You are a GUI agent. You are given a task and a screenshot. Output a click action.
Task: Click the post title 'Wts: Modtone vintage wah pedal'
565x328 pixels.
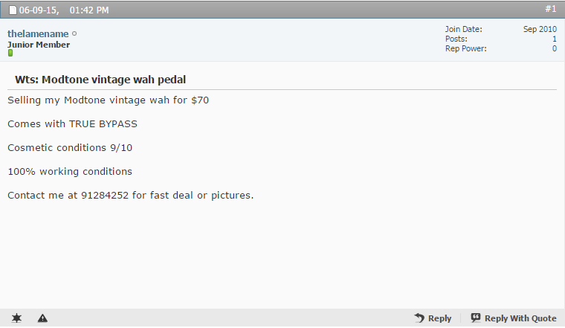click(100, 80)
